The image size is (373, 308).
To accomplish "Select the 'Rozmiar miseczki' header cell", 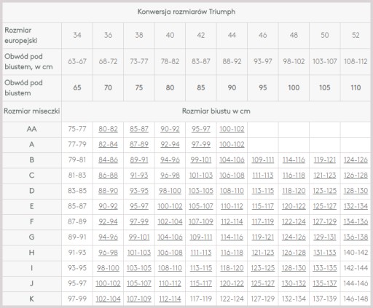I will point(32,111).
